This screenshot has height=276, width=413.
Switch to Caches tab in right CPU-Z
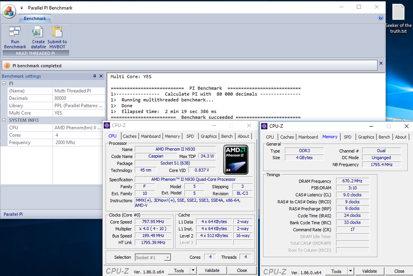pyautogui.click(x=287, y=137)
